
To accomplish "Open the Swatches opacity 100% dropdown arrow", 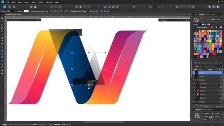I will (222, 20).
